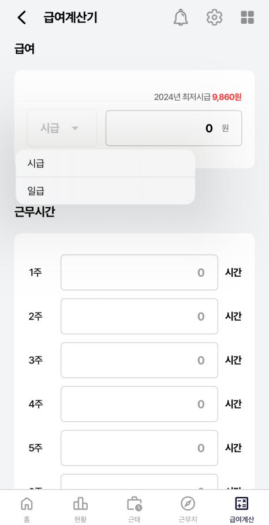Choose 시급 from the dropdown list

(x=105, y=163)
